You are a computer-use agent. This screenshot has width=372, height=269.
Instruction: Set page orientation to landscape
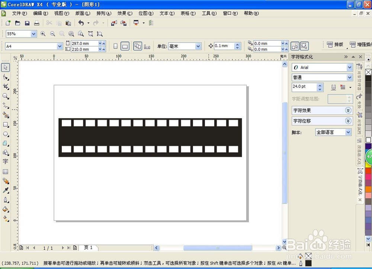[x=125, y=46]
